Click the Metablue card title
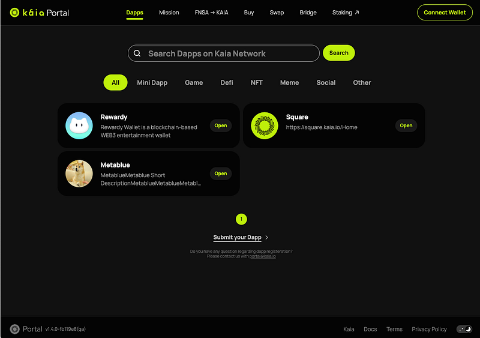 click(115, 165)
